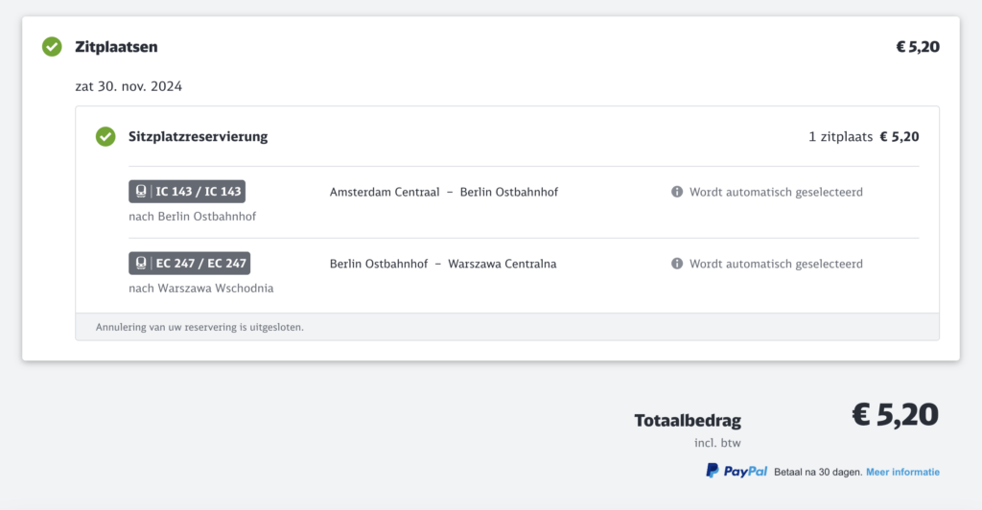Click the Sitzplatzreservierung heading

[x=198, y=137]
